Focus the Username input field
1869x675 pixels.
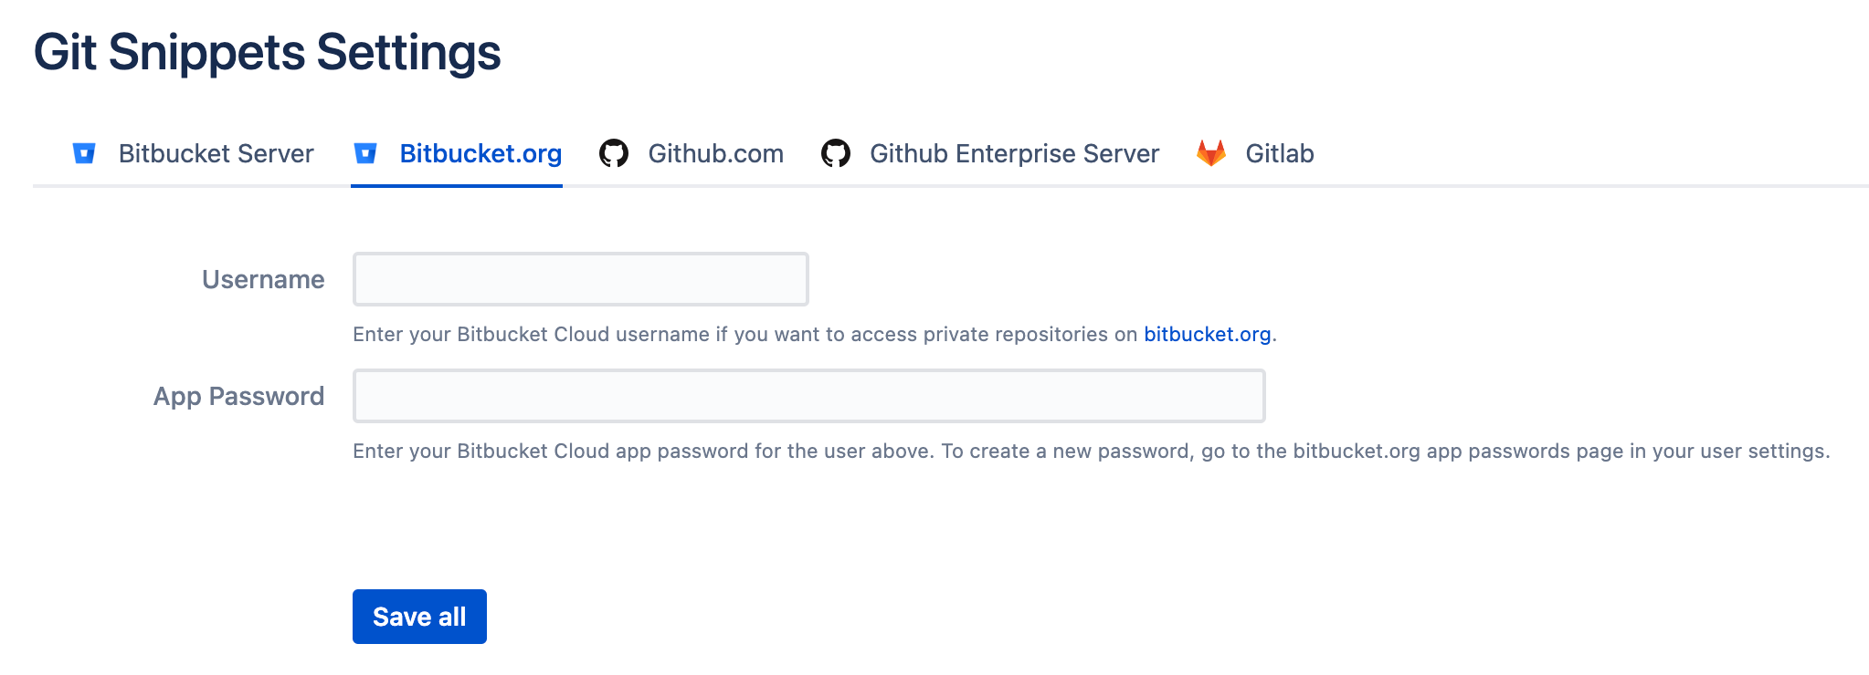pos(580,279)
